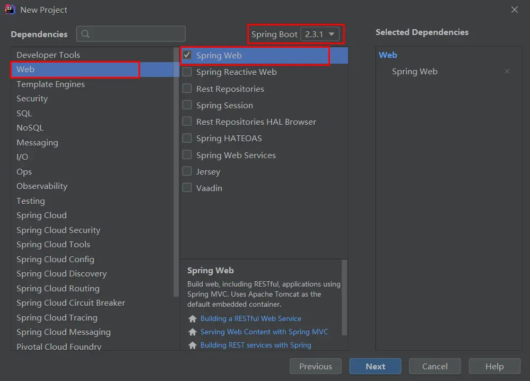This screenshot has height=381, width=530.
Task: Select the Web category
Action: click(x=92, y=70)
